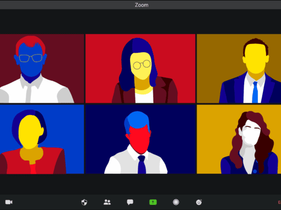Click the red End button at the toolbar edge
This screenshot has height=210, width=281.
(x=279, y=202)
